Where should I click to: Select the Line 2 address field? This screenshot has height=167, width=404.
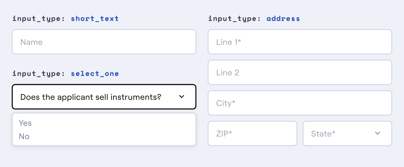300,72
